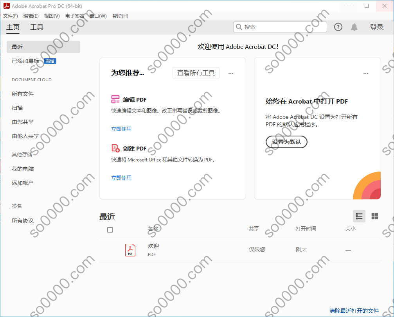Click the help question mark icon
The image size is (394, 317).
pyautogui.click(x=338, y=27)
